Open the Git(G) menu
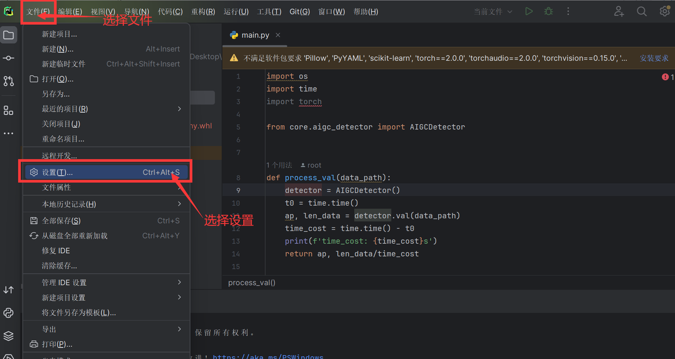Viewport: 675px width, 359px height. click(x=300, y=11)
